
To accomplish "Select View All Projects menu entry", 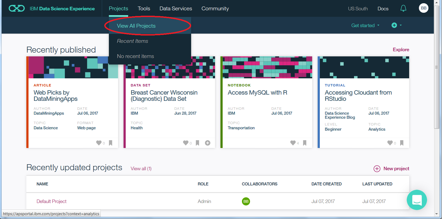I will (x=150, y=26).
